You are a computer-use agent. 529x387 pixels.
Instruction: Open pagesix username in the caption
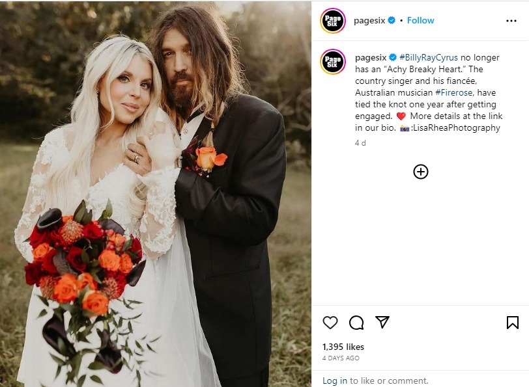coord(371,58)
